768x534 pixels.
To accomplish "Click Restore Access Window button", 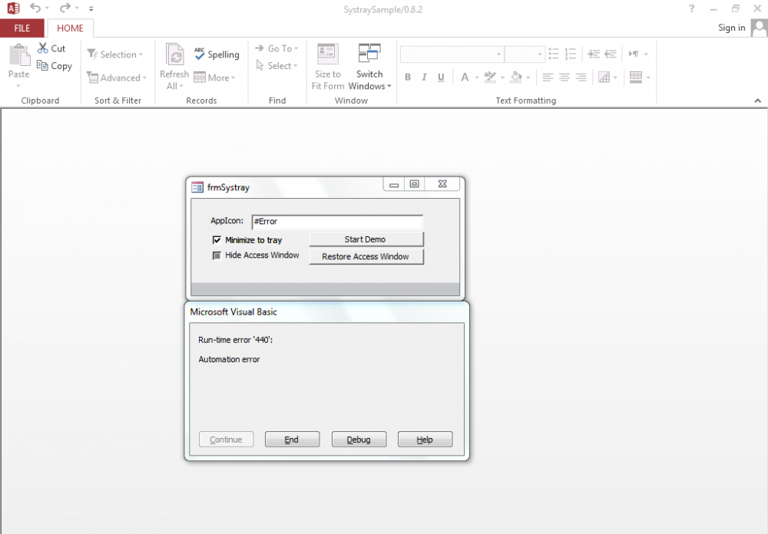I will (x=366, y=256).
